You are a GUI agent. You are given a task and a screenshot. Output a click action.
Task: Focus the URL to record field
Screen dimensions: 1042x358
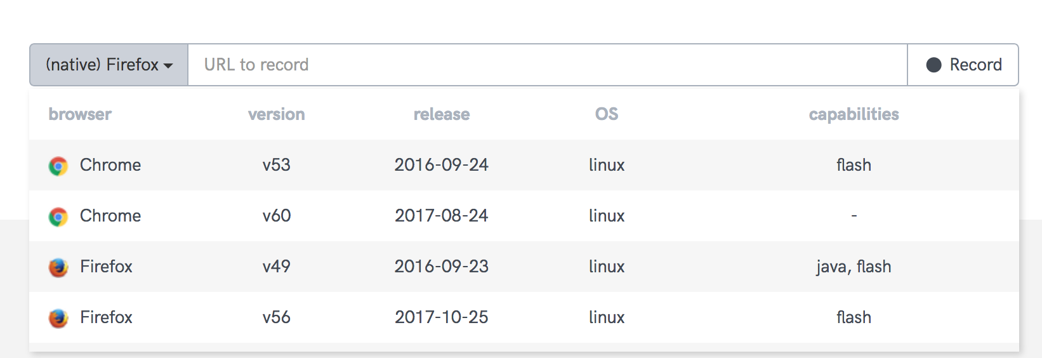[x=547, y=65]
